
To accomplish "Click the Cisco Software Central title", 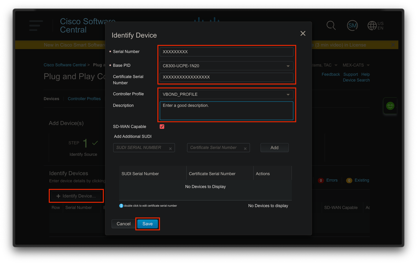I will tap(88, 25).
